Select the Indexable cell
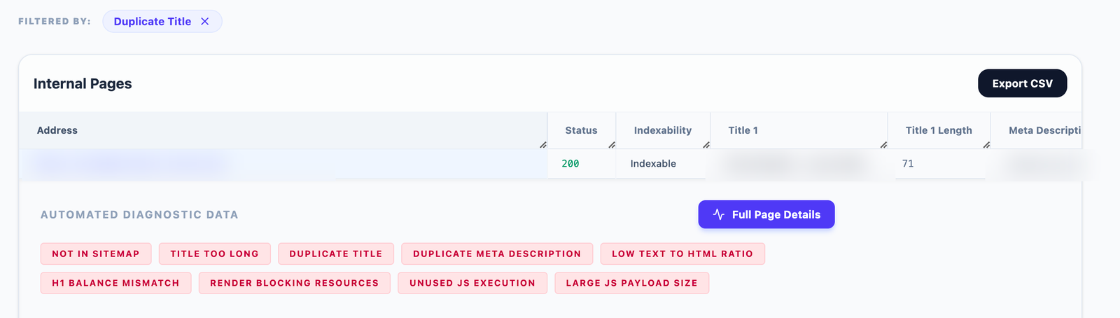Viewport: 1120px width, 318px height. click(663, 163)
